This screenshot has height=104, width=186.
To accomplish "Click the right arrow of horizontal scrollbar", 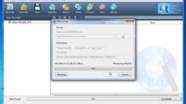I will [x=181, y=94].
